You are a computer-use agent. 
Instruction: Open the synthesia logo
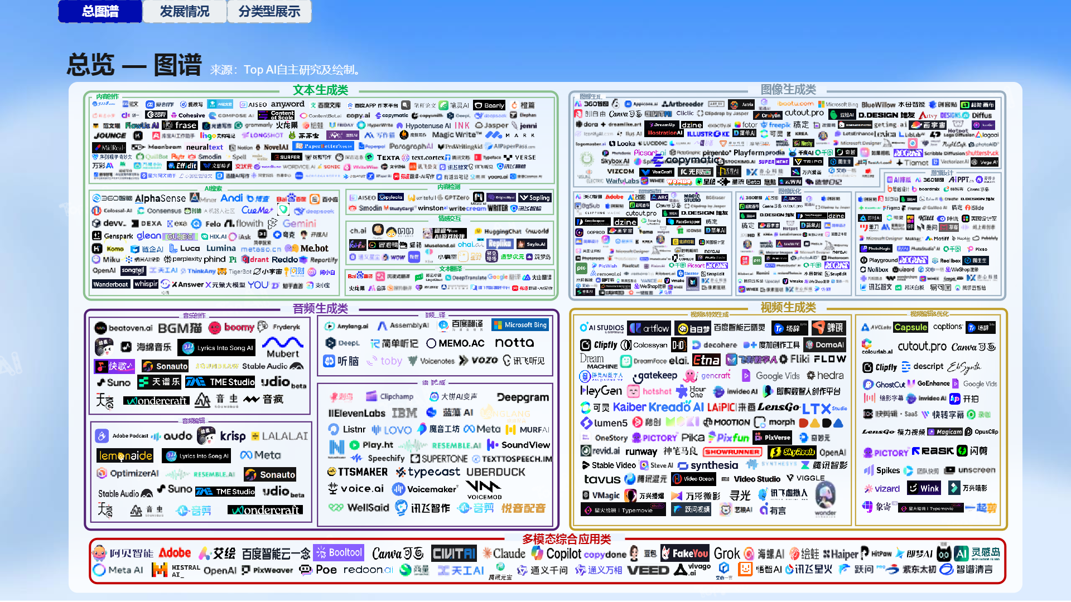point(708,465)
